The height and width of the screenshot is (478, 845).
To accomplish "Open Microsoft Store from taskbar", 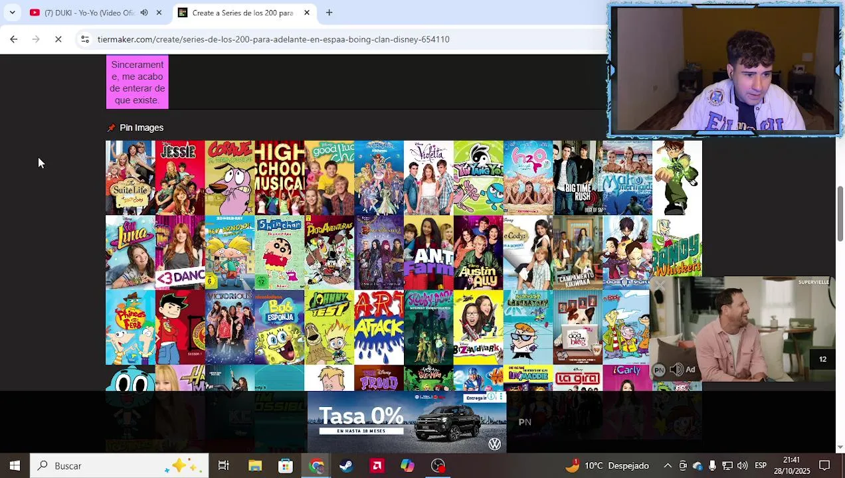I will [x=286, y=465].
